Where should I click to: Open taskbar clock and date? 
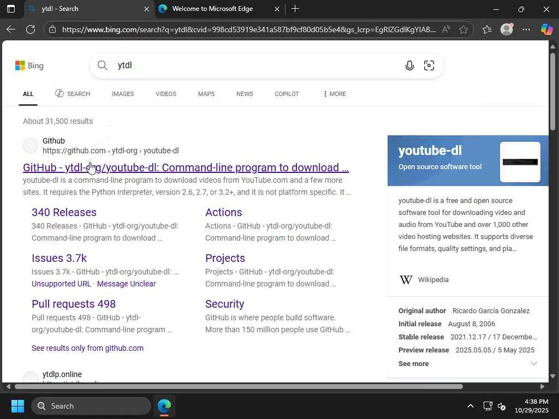pos(532,406)
